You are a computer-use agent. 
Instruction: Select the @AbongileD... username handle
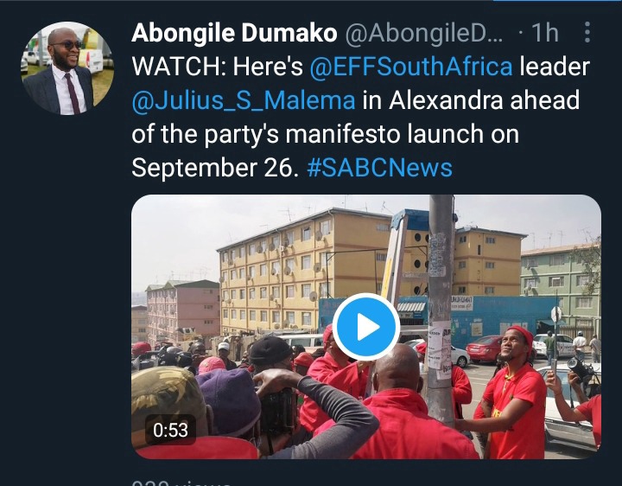pyautogui.click(x=424, y=33)
